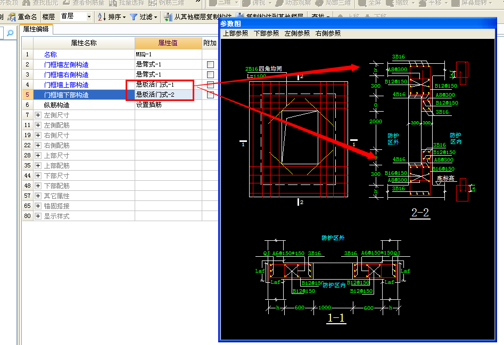
Task: Expand the 左侧尺寸 property group
Action: tap(38, 115)
